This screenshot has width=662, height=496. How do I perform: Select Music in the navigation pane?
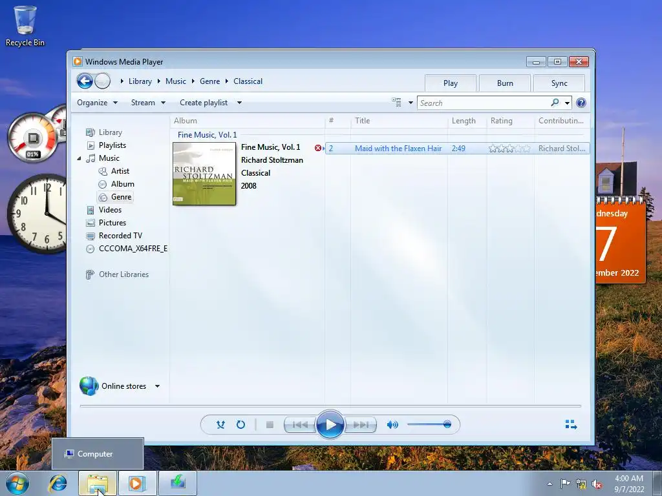109,158
